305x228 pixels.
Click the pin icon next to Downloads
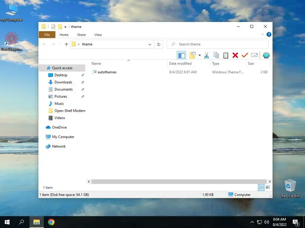point(83,82)
